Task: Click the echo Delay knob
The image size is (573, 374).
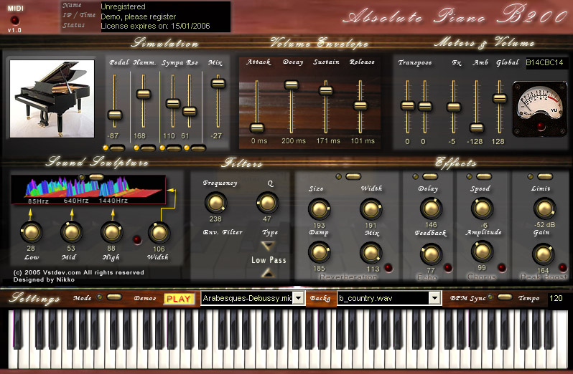Action: click(432, 208)
